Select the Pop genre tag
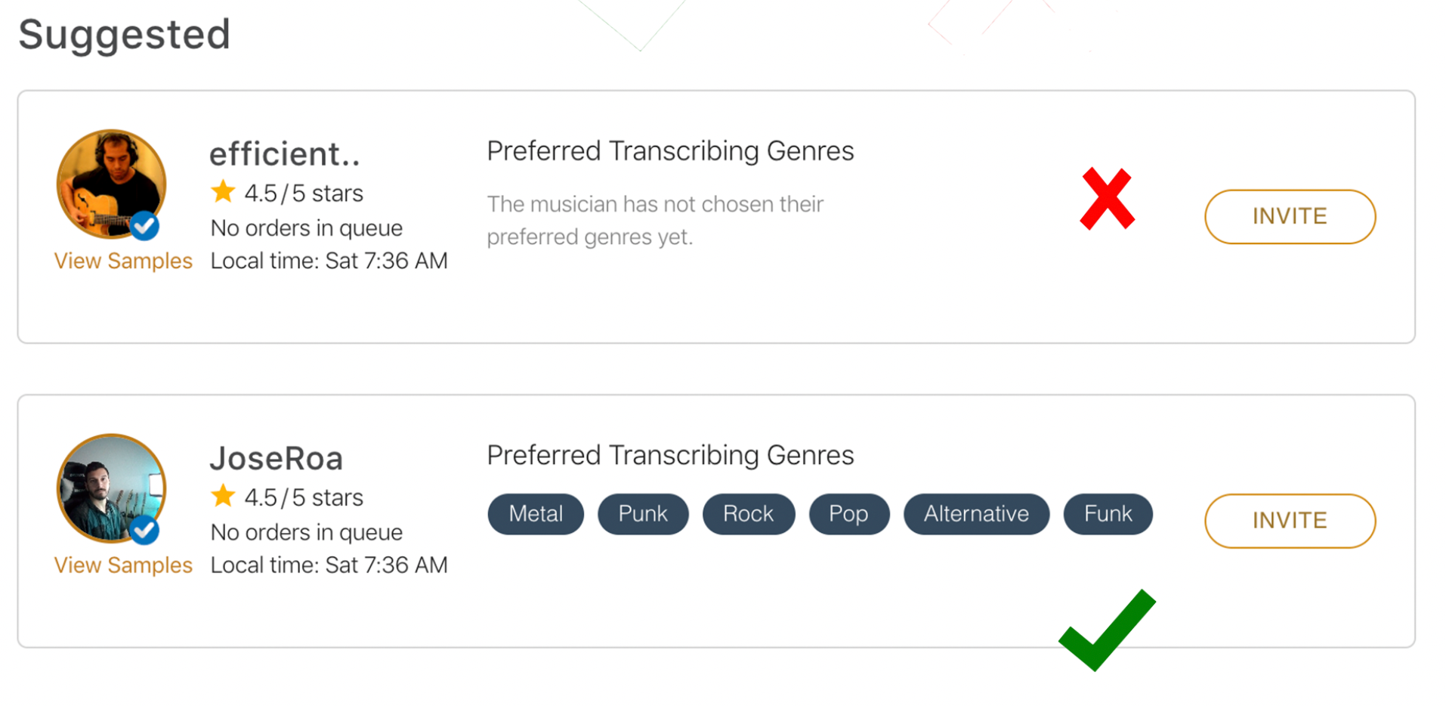Image resolution: width=1446 pixels, height=706 pixels. 849,514
